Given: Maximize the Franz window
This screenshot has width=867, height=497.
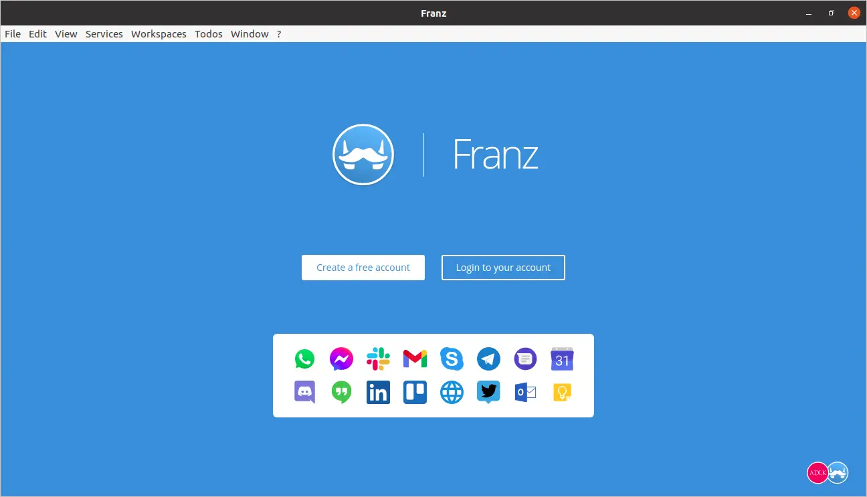Looking at the screenshot, I should 832,13.
